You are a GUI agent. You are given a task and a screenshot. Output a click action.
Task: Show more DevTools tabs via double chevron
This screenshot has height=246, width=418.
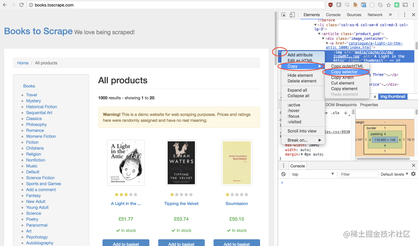pos(390,15)
